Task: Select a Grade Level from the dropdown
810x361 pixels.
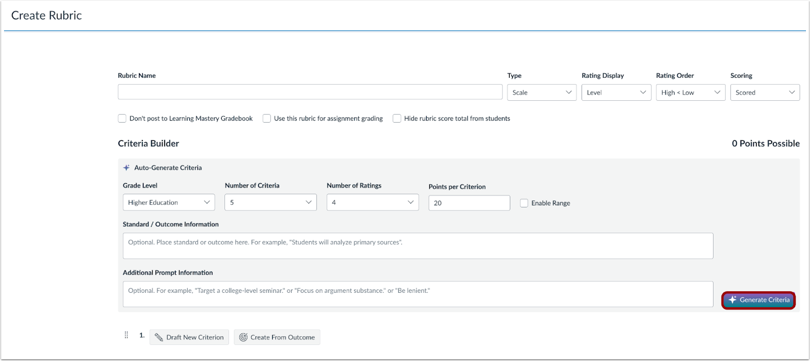Action: coord(169,202)
